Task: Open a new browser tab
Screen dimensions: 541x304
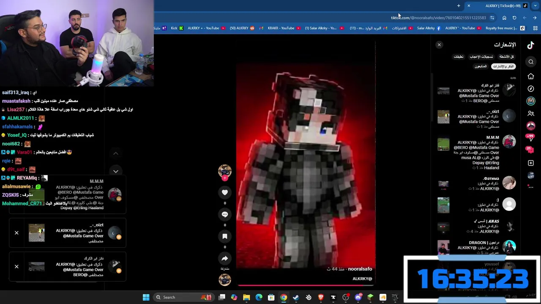Action: click(x=459, y=6)
